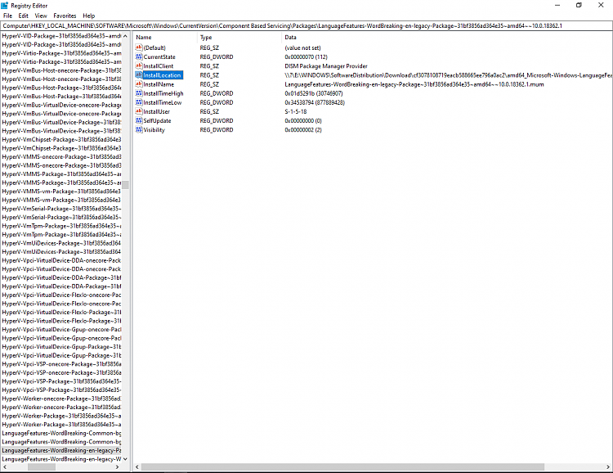Click the InstallTimeLow DWORD icon
The height and width of the screenshot is (473, 613).
click(x=139, y=102)
